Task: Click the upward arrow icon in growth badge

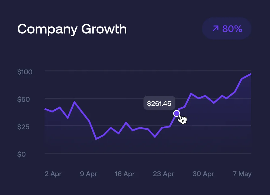Action: [216, 28]
